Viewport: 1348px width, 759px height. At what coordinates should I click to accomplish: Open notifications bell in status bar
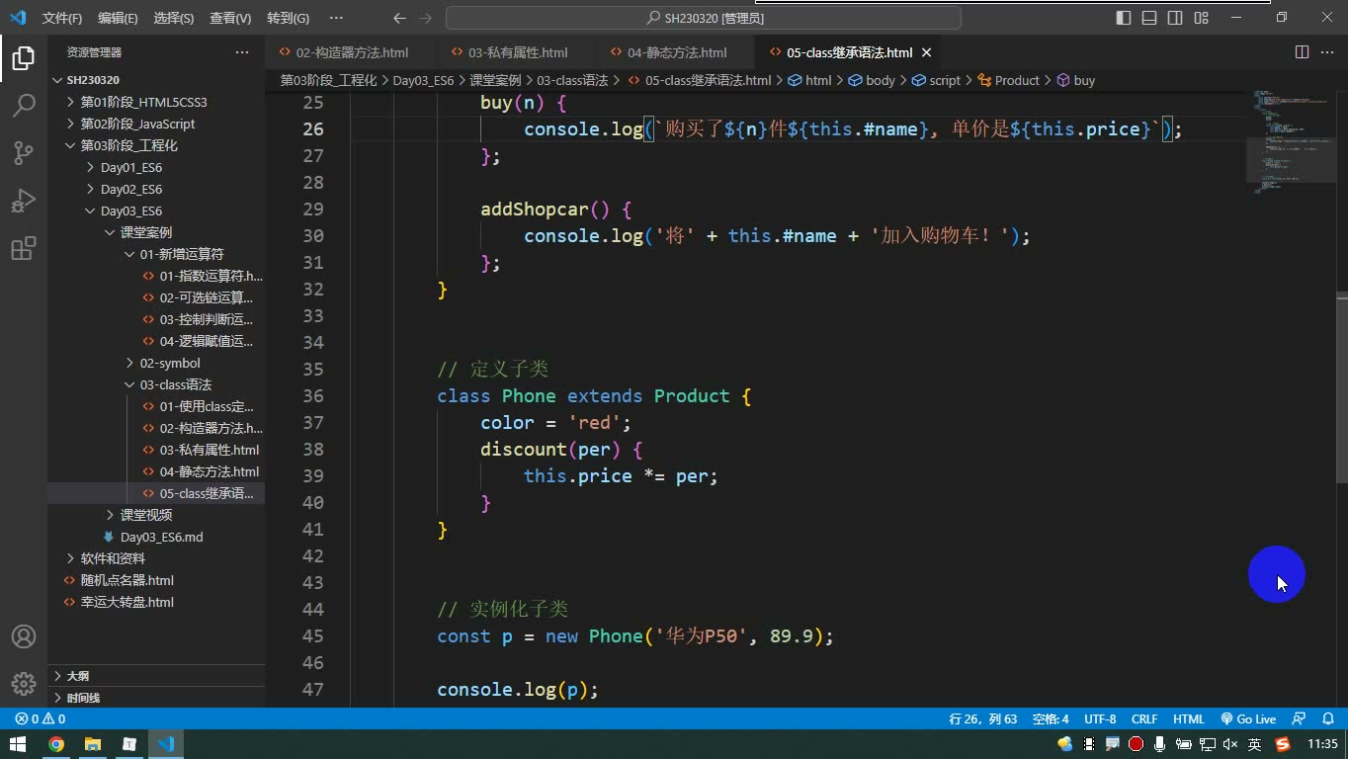1327,719
